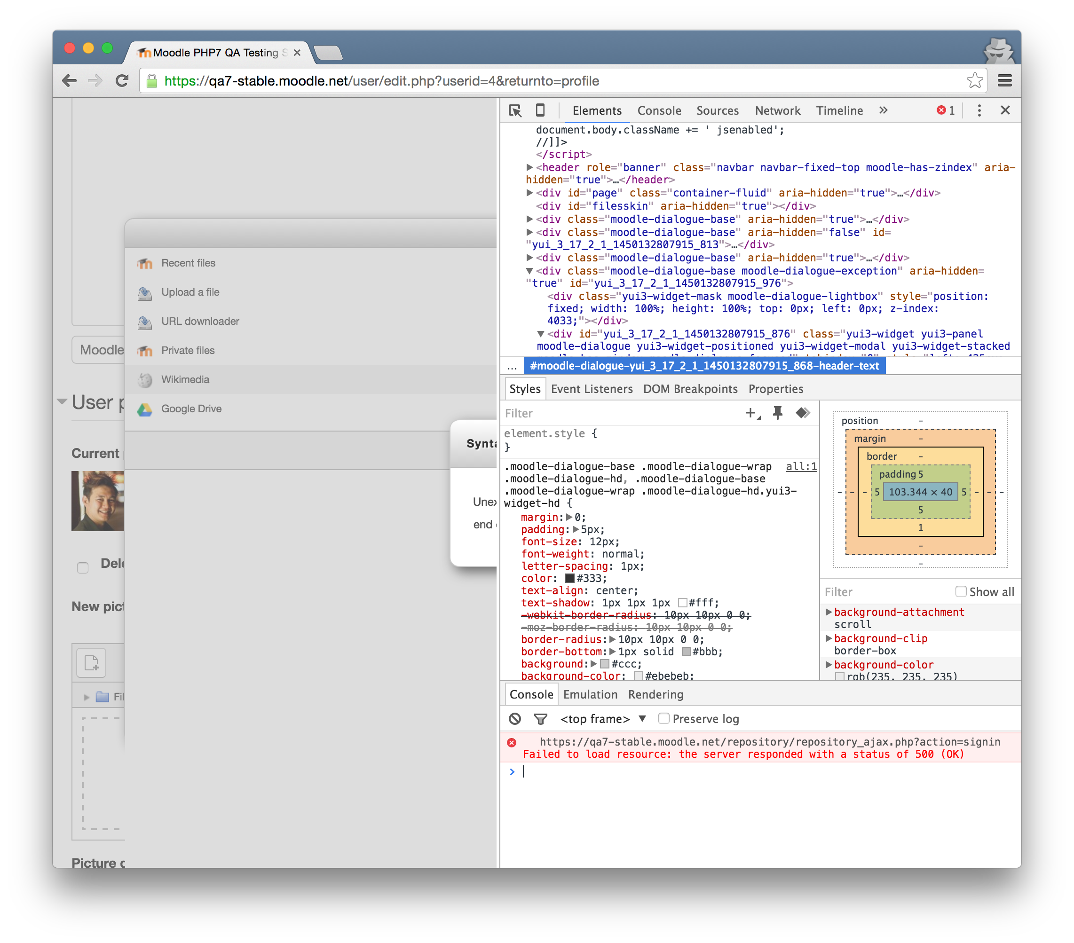Open the top frame dropdown
This screenshot has height=943, width=1074.
(x=603, y=719)
